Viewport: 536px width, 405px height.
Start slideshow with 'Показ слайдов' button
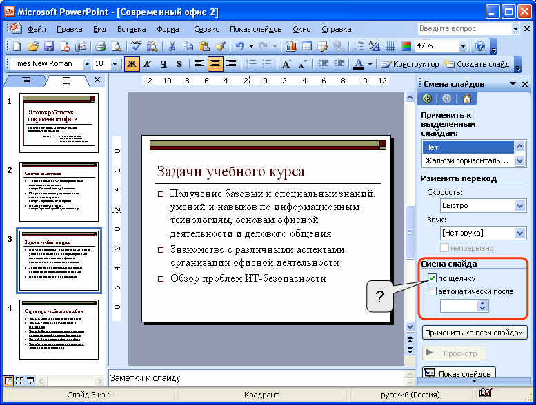pos(459,372)
